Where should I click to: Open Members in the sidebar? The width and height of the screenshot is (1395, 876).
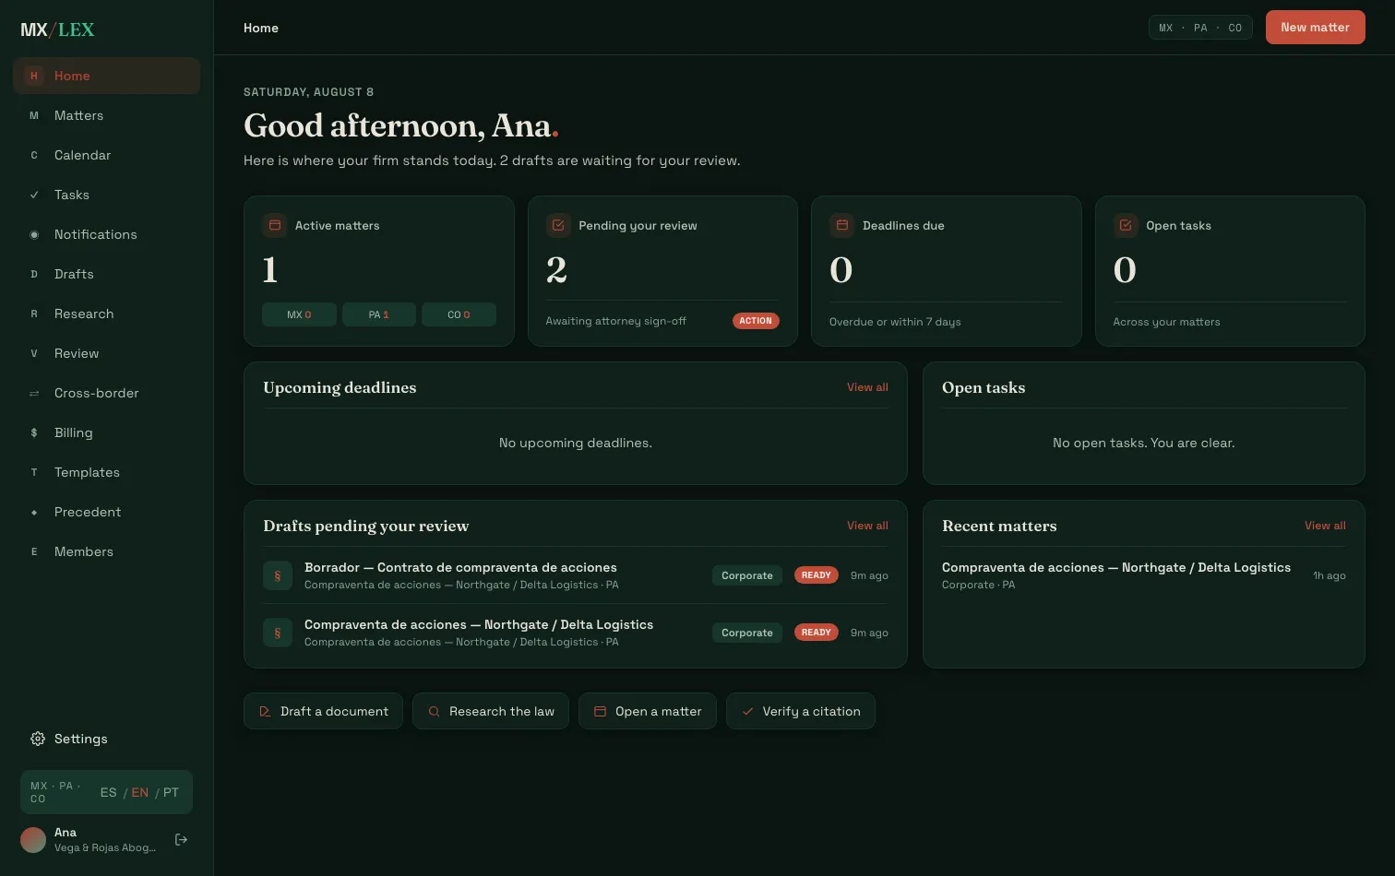coord(106,551)
